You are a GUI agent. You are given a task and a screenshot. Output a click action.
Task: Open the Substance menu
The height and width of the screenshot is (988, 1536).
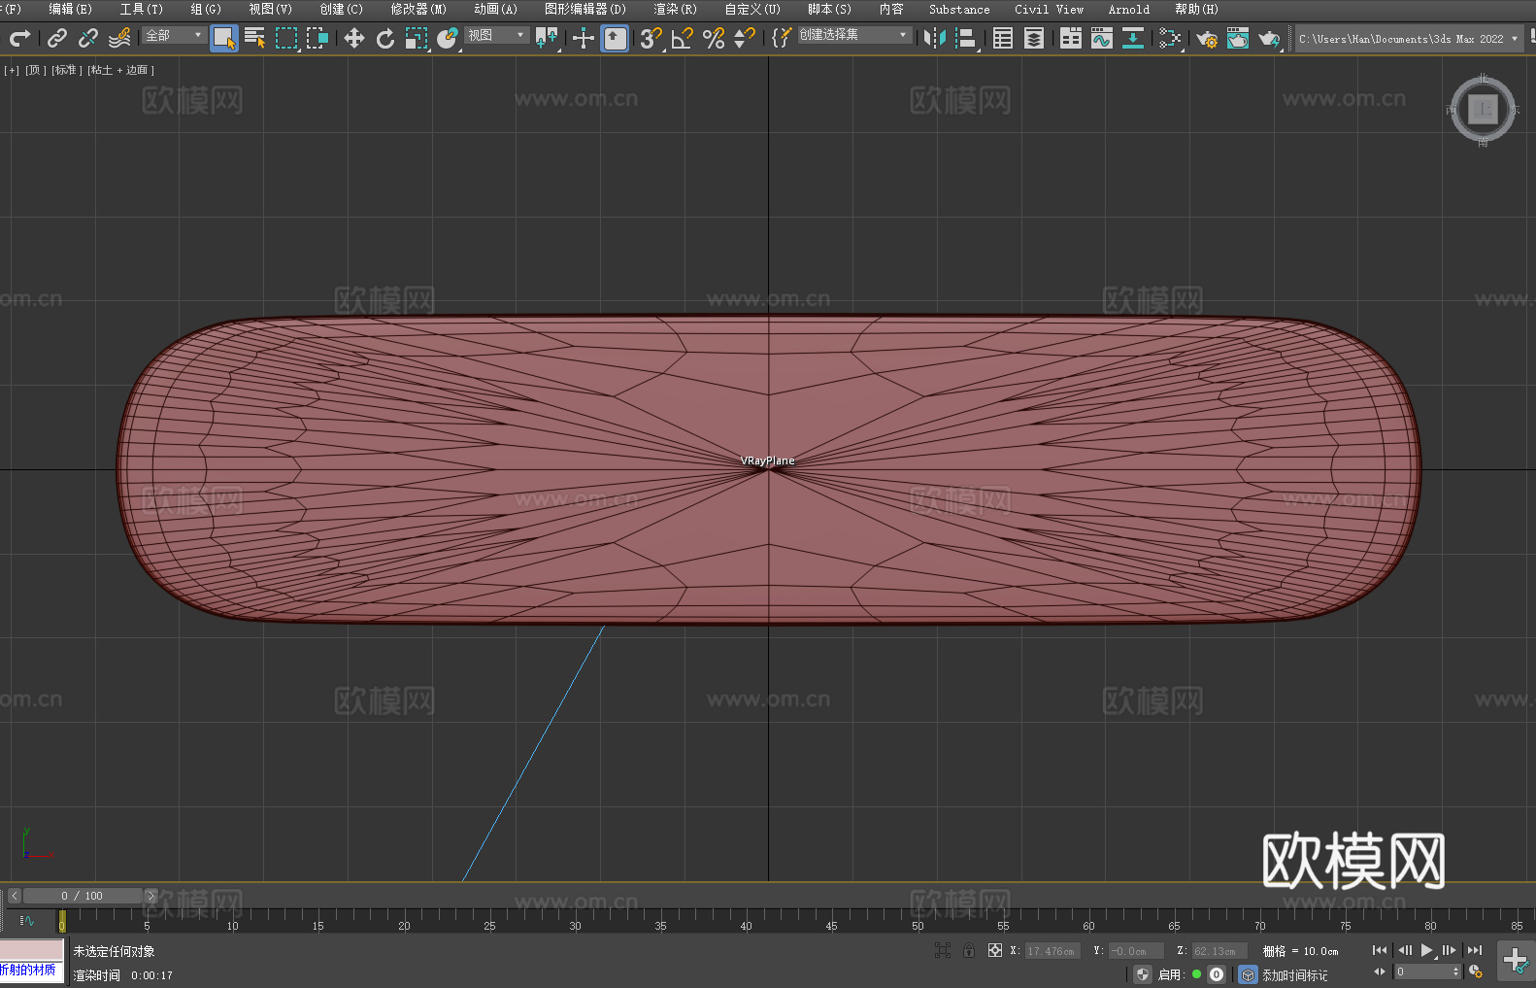click(959, 9)
